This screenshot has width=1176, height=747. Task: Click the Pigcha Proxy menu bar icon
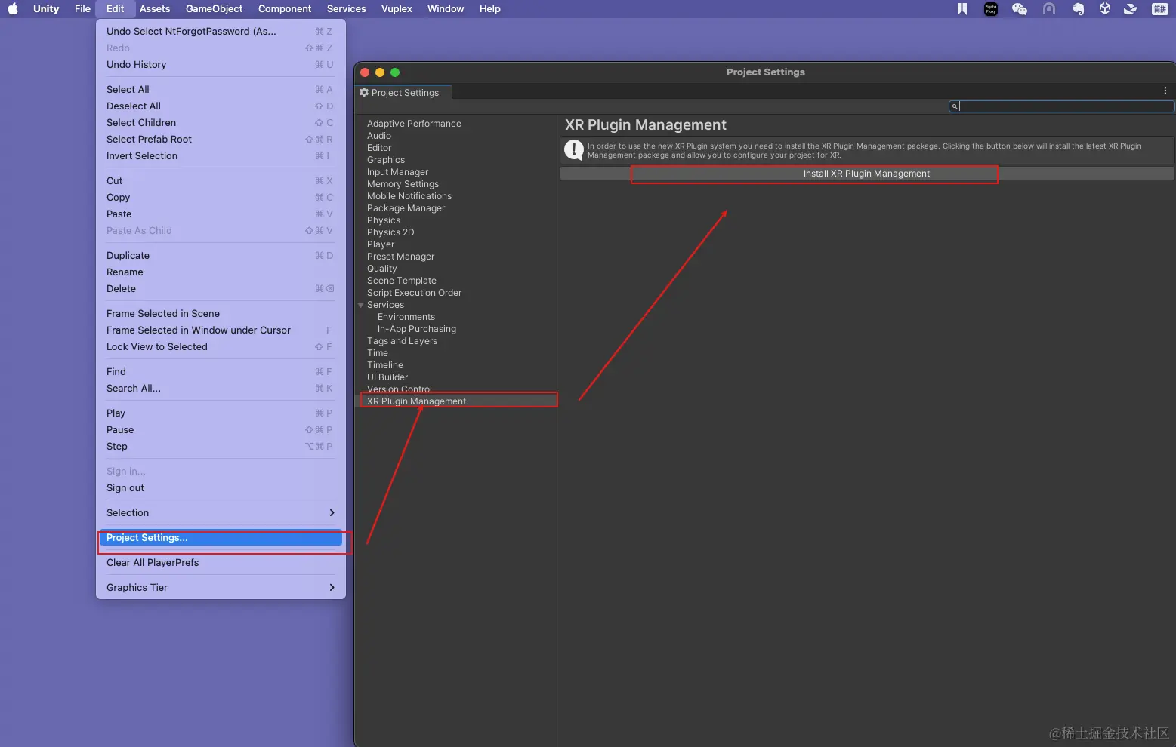point(991,9)
